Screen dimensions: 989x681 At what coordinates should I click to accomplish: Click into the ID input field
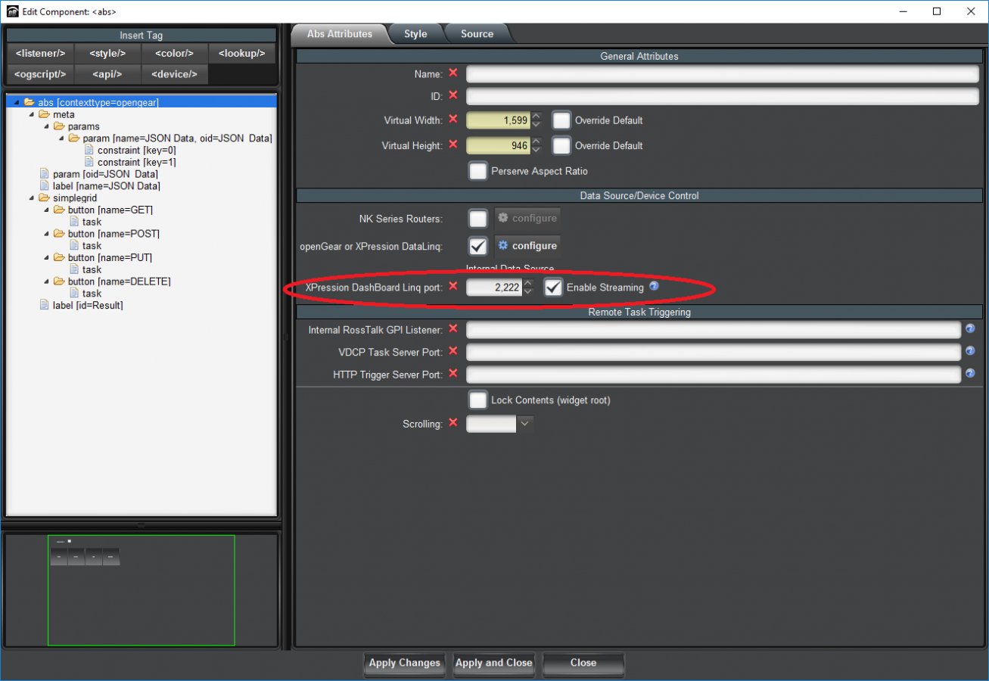(723, 96)
